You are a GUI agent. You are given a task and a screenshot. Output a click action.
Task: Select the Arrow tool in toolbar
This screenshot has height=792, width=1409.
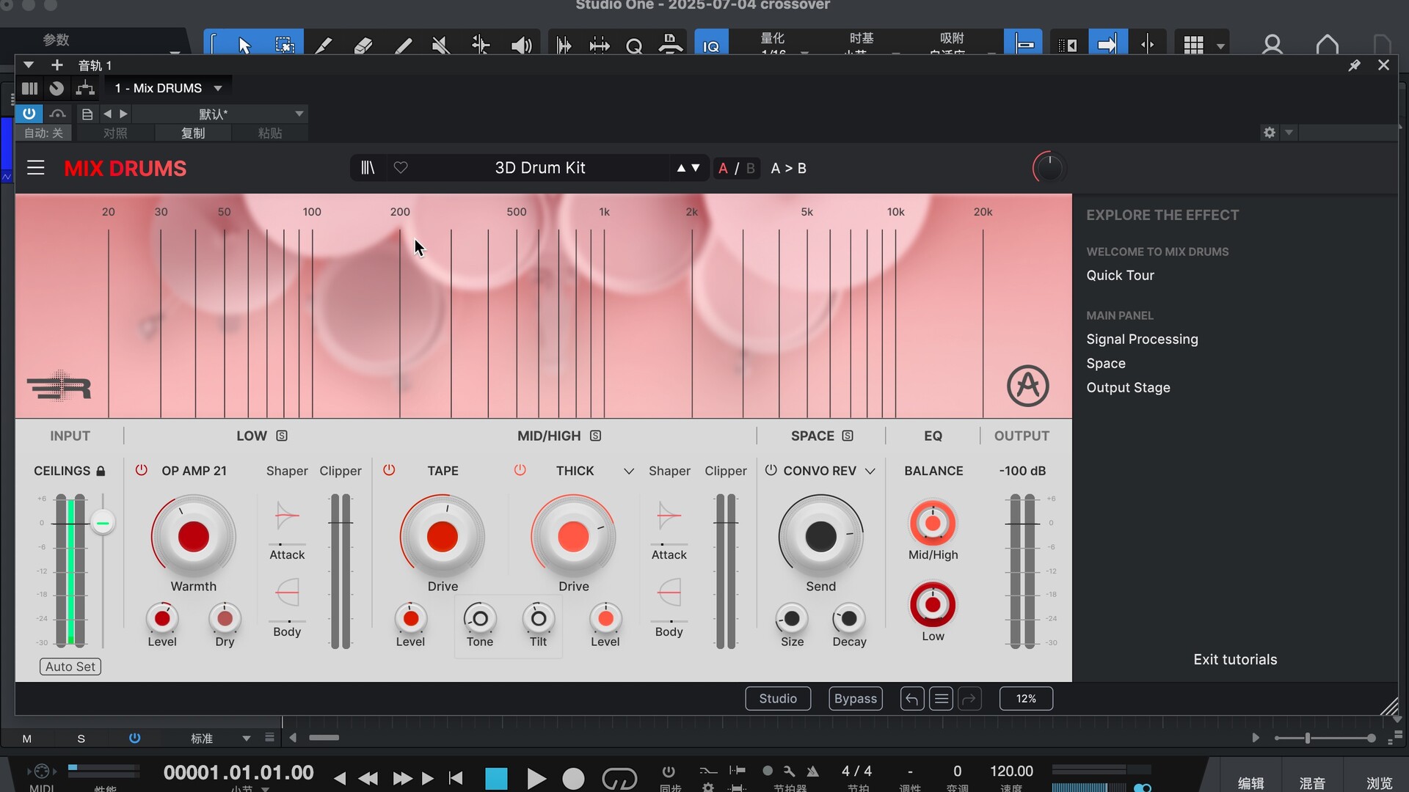pos(244,45)
